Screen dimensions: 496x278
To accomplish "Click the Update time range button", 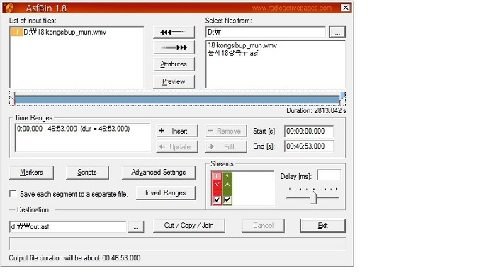I will click(177, 146).
